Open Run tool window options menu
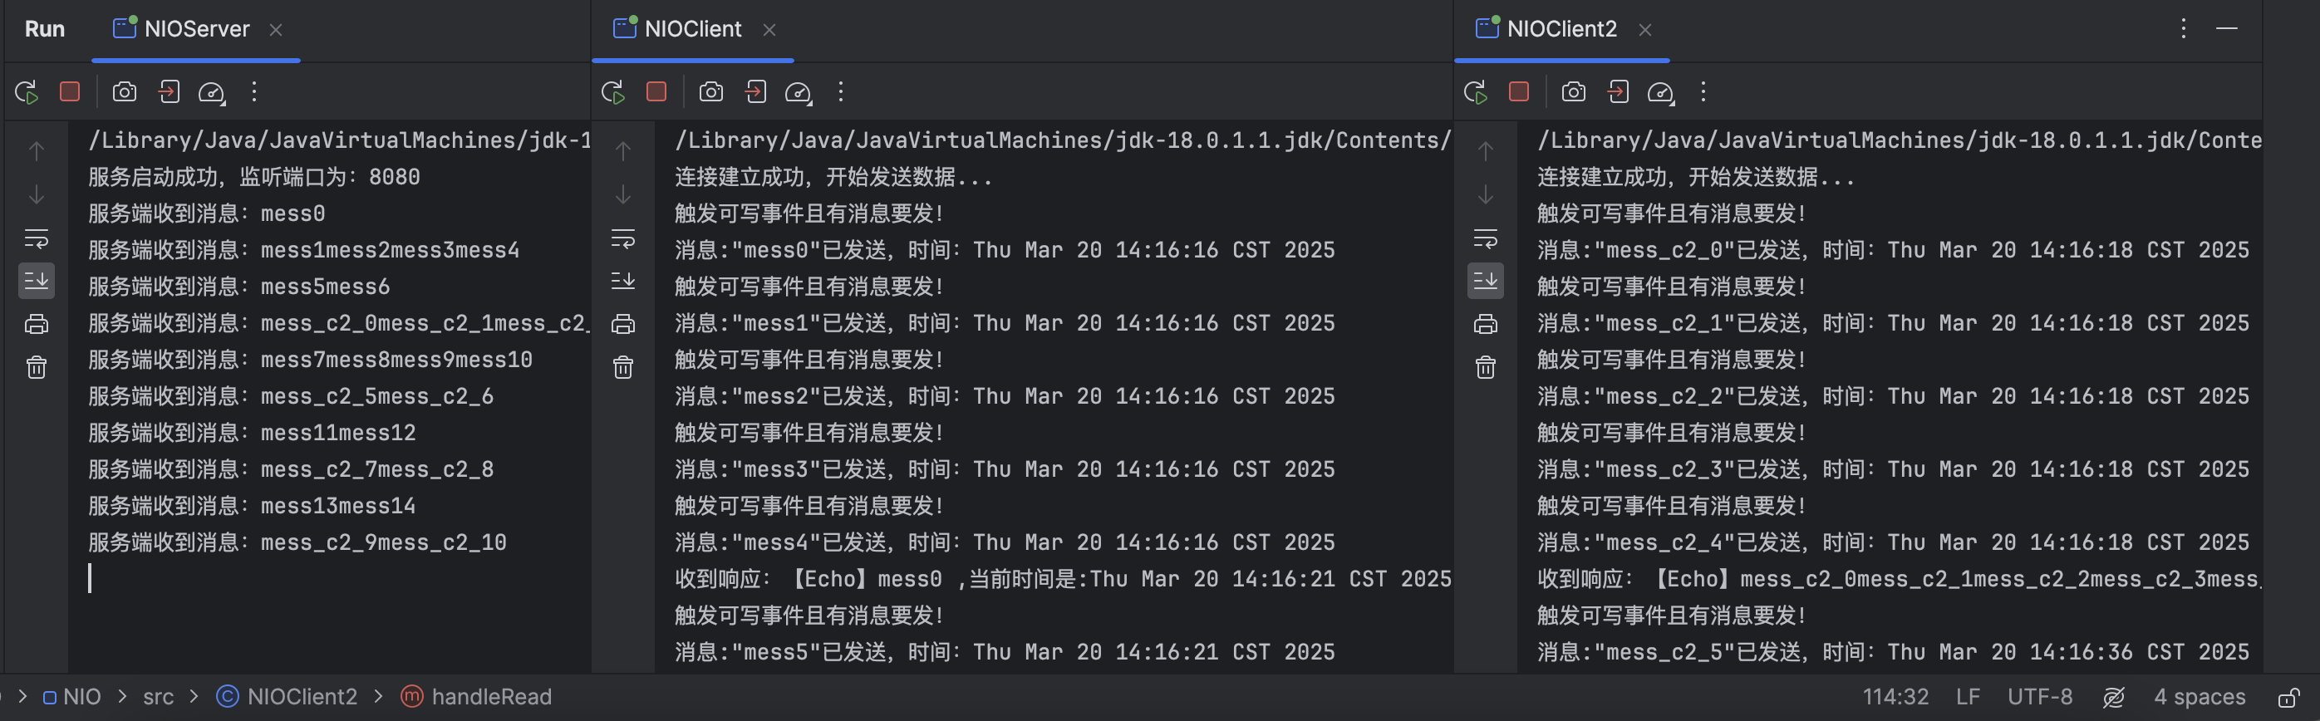This screenshot has width=2320, height=721. click(x=2183, y=29)
